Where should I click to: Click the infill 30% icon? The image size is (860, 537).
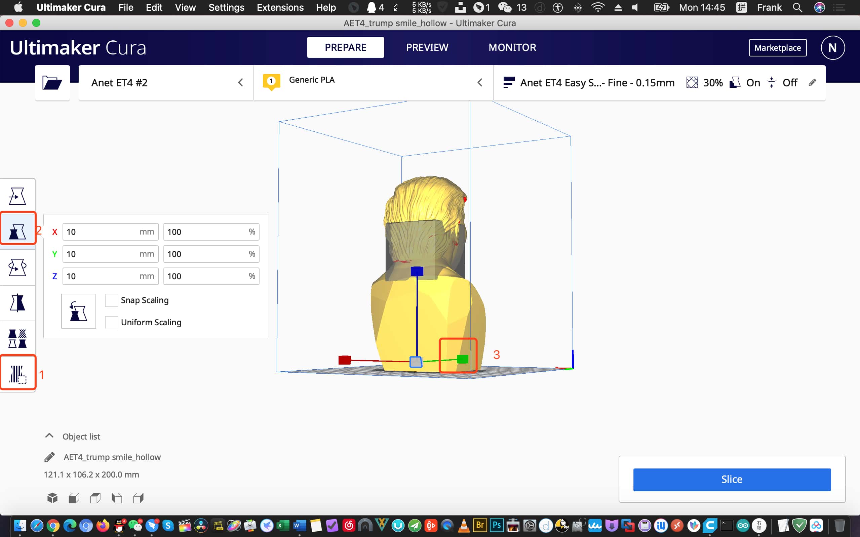(692, 83)
